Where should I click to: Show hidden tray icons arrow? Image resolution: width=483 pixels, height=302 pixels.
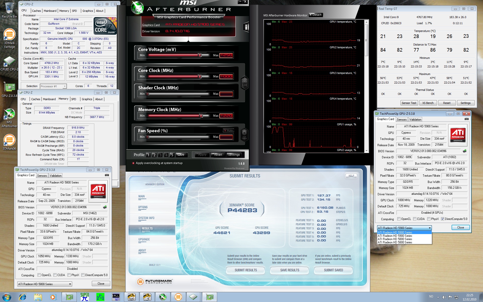click(438, 297)
